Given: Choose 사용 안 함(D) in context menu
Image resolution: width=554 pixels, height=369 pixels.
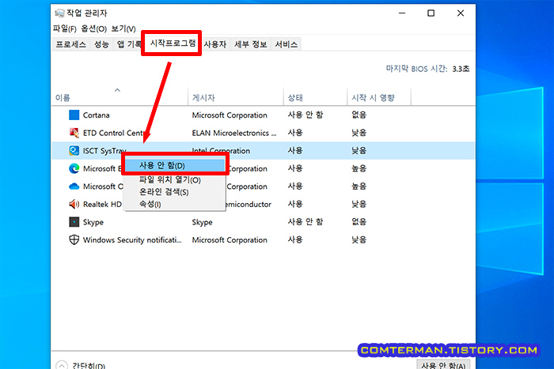Looking at the screenshot, I should click(175, 165).
